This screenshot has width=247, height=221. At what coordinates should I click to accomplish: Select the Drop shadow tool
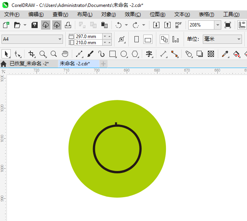[200, 54]
